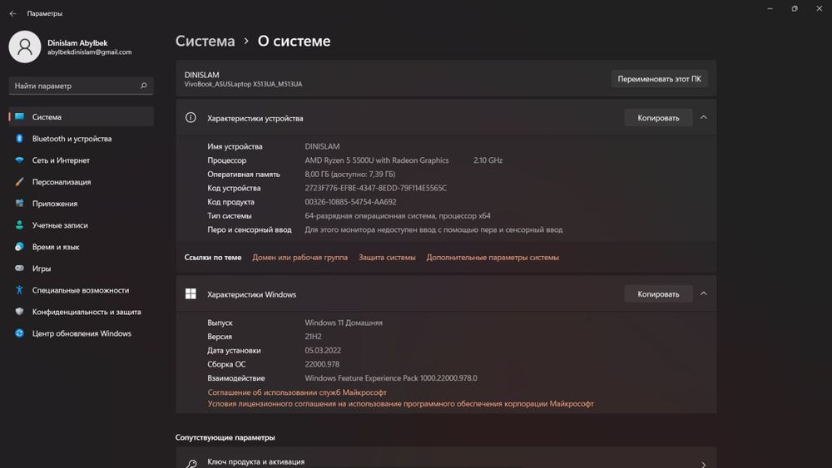Viewport: 832px width, 468px height.
Task: Click the back arrow in Settings header
Action: 12,13
